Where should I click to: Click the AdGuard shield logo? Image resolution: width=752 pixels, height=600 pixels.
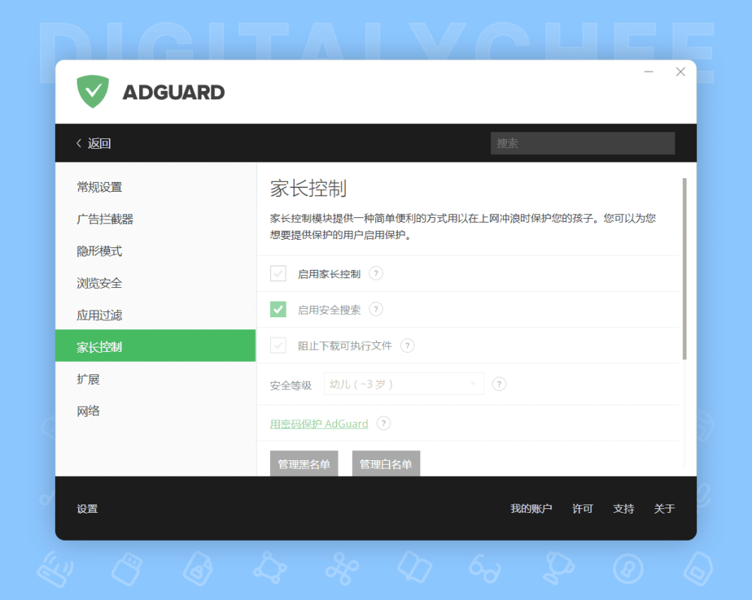click(92, 91)
